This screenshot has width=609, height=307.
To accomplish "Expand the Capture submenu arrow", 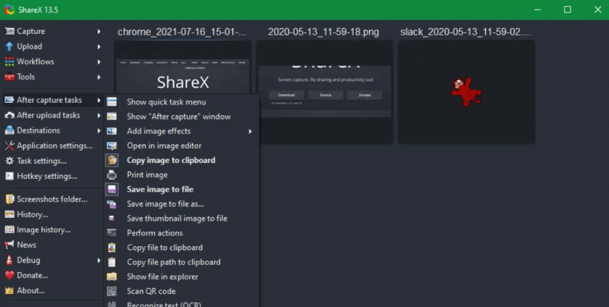I will 99,31.
